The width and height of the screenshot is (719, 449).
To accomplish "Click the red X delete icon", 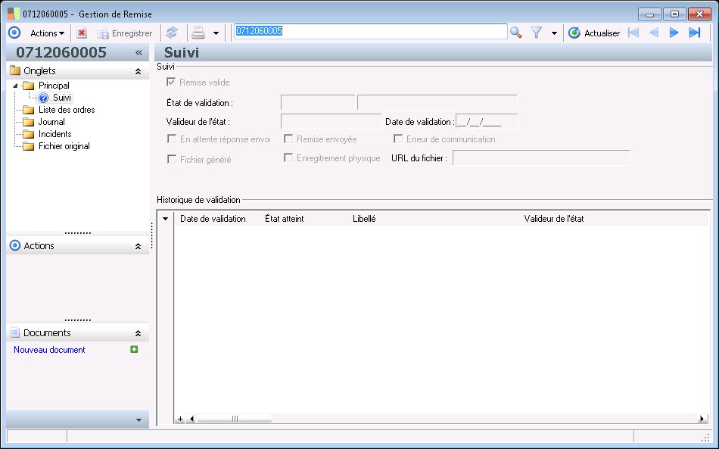I will [x=82, y=33].
